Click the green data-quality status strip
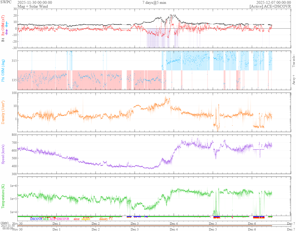 [x=145, y=217]
